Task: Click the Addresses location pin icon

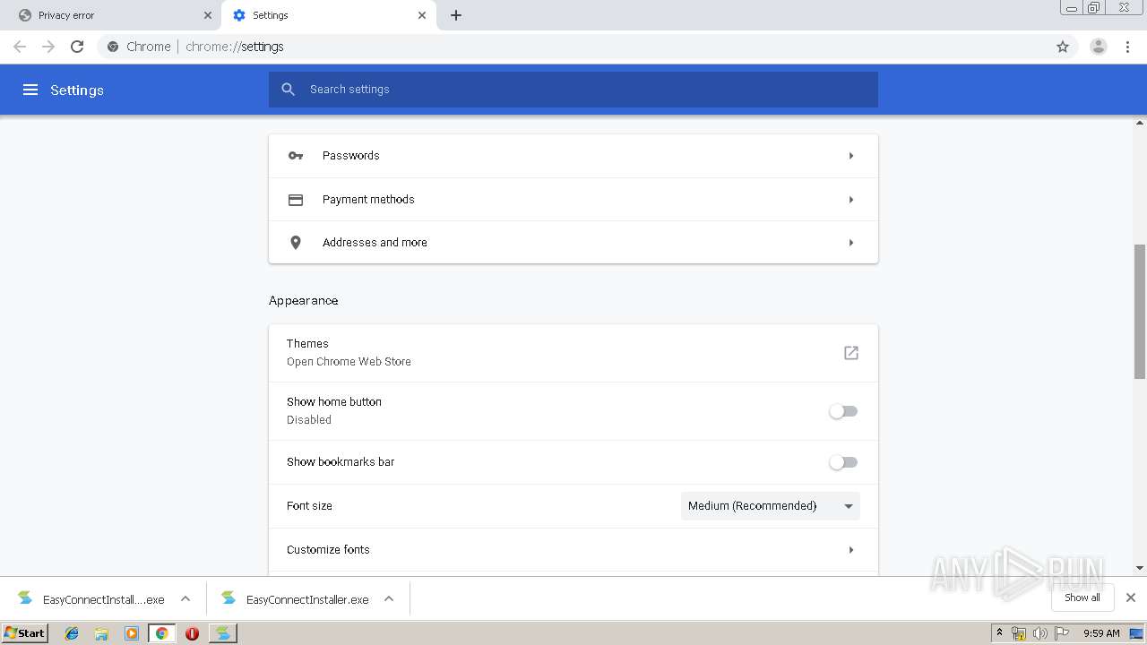Action: point(296,243)
